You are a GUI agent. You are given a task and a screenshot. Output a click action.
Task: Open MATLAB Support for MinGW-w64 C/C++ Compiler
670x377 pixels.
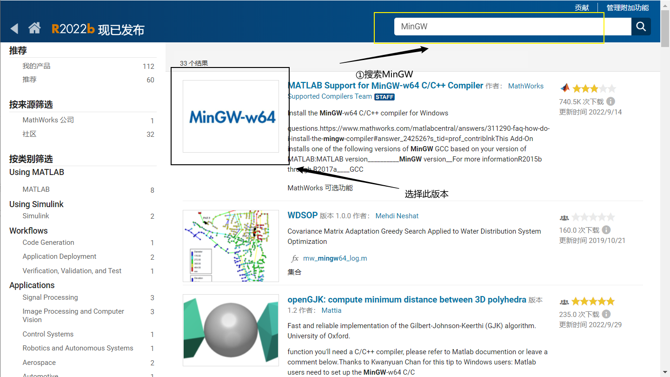385,85
